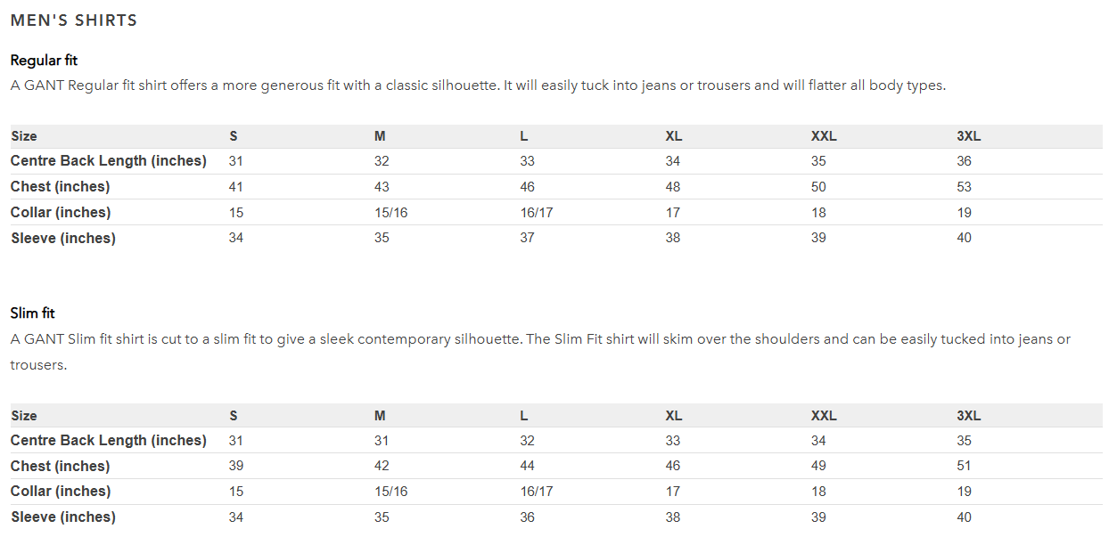Viewport: 1117px width, 537px height.
Task: Click Regular fit Size header cell
Action: tap(24, 136)
